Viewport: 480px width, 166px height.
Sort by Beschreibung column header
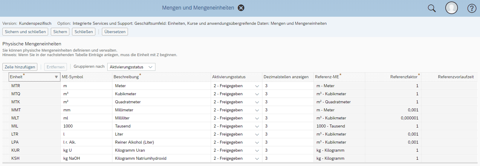tap(126, 77)
